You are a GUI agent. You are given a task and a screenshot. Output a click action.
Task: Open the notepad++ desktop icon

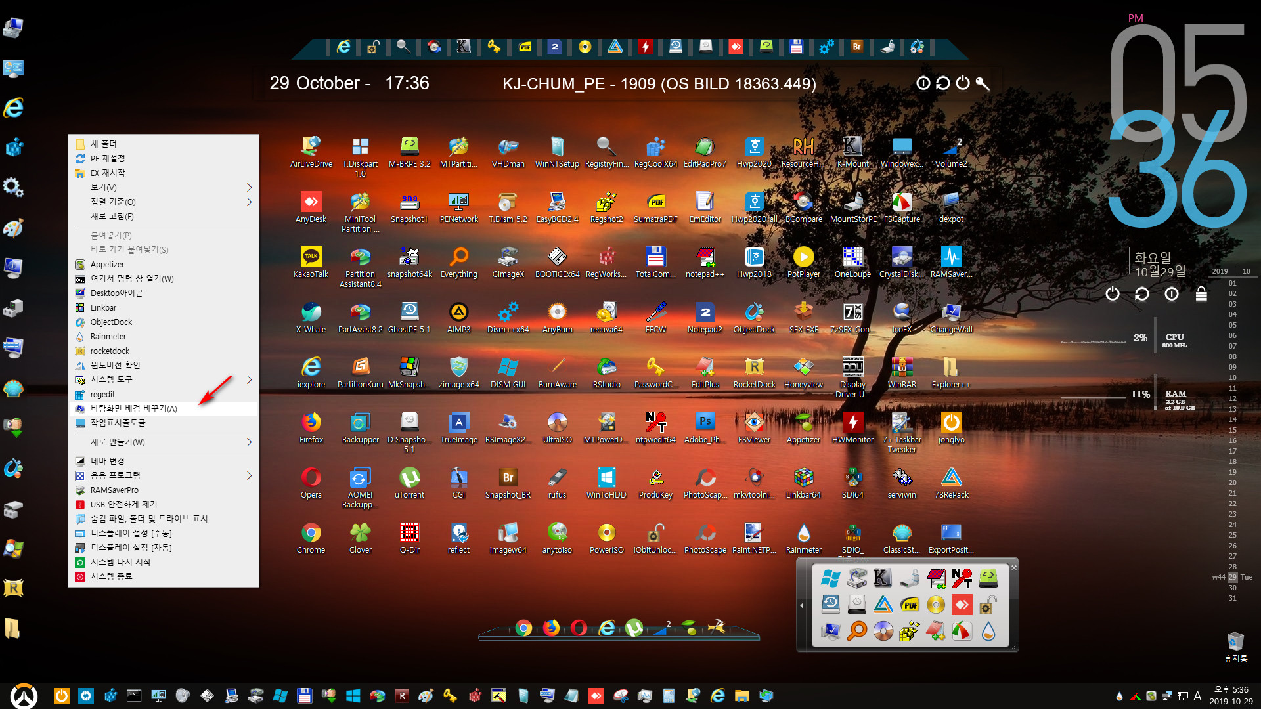tap(705, 263)
